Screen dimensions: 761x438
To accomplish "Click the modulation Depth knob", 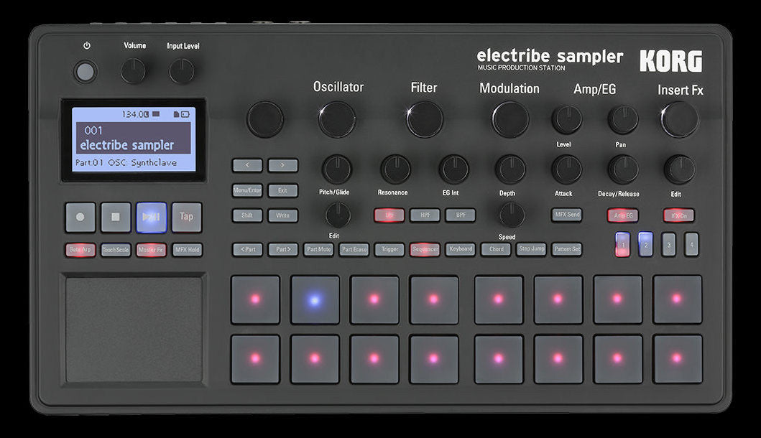I will point(510,169).
